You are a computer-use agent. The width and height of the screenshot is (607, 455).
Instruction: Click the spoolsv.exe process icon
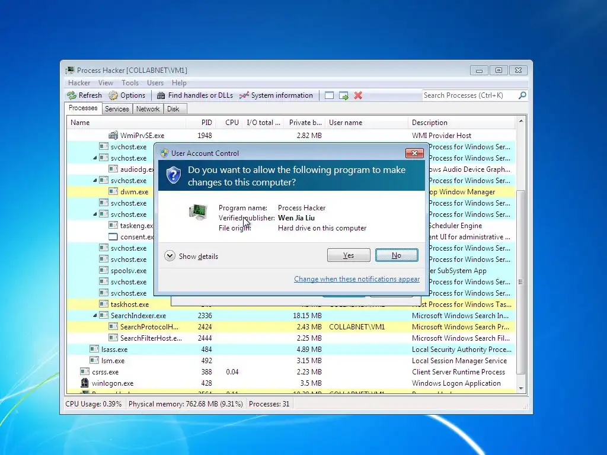(x=103, y=270)
